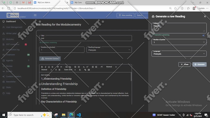210x118 pixels.
Task: Open the Reading language dropdown
Action: [109, 50]
